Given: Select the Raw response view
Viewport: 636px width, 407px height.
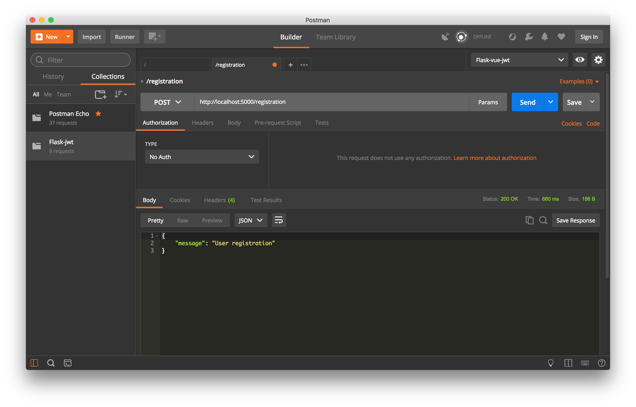Looking at the screenshot, I should [183, 220].
